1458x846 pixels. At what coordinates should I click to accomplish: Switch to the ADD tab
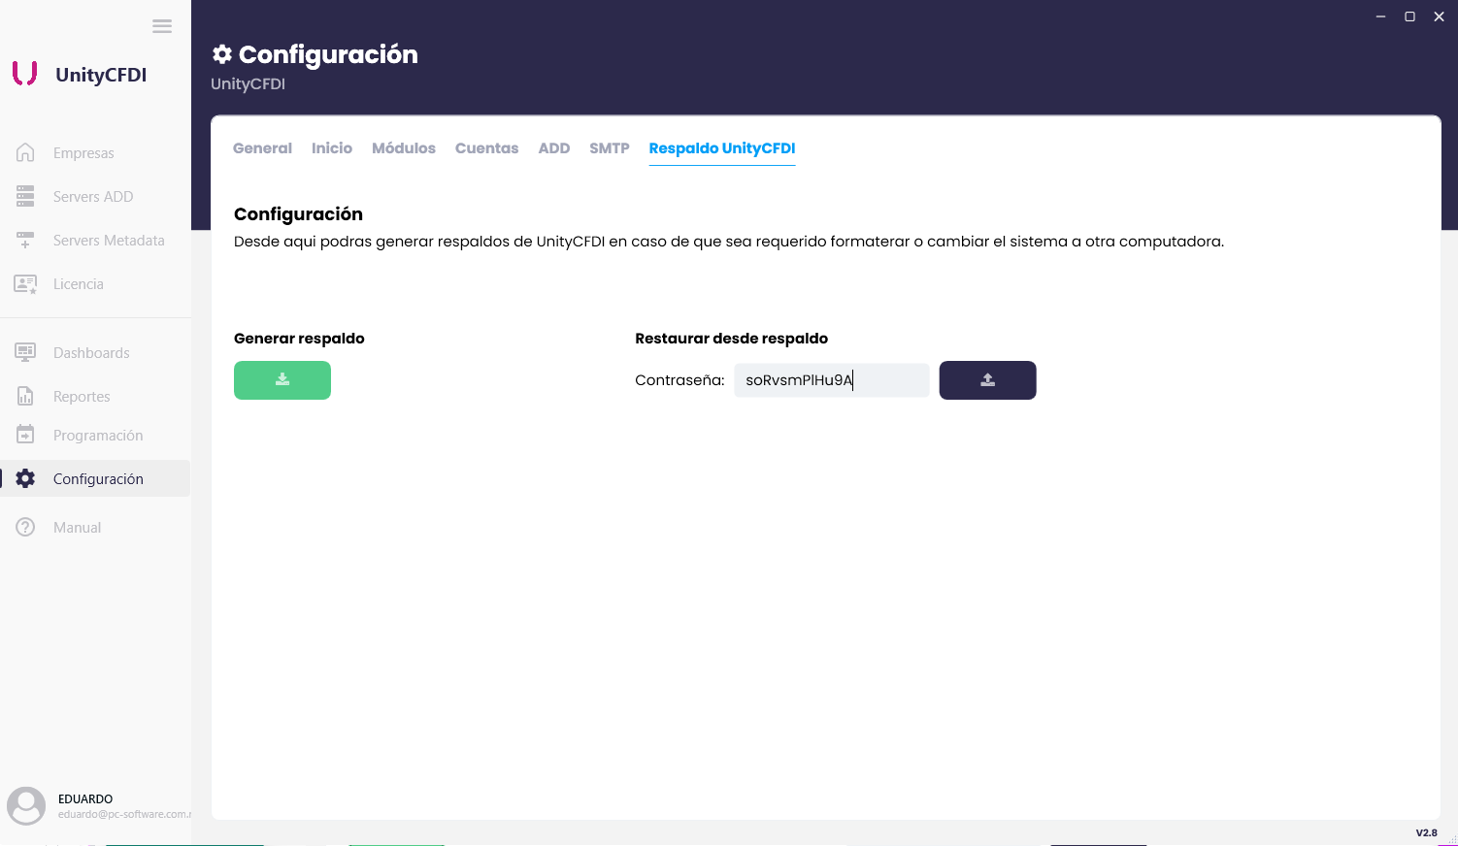click(x=554, y=148)
